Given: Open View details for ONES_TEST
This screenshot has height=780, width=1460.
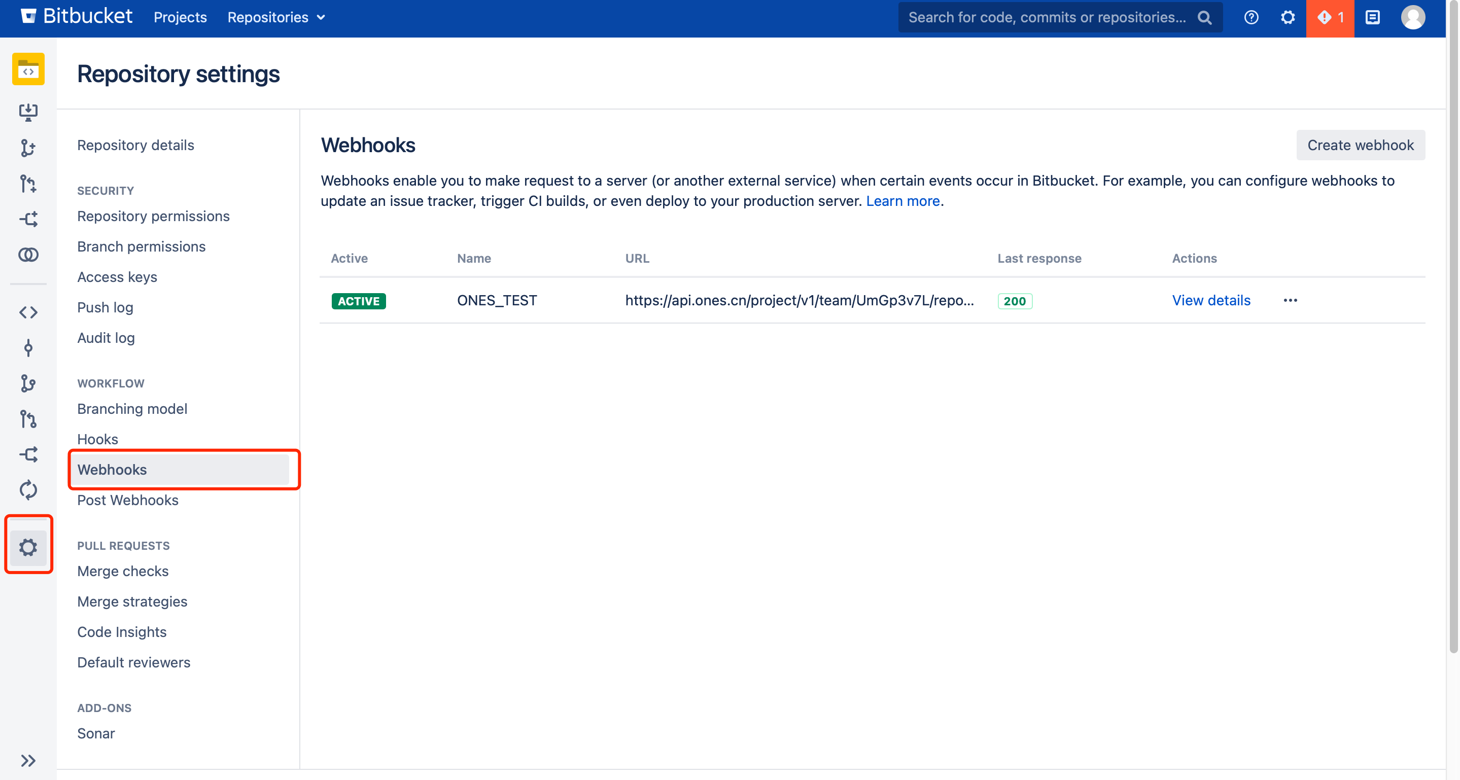Looking at the screenshot, I should pyautogui.click(x=1211, y=300).
